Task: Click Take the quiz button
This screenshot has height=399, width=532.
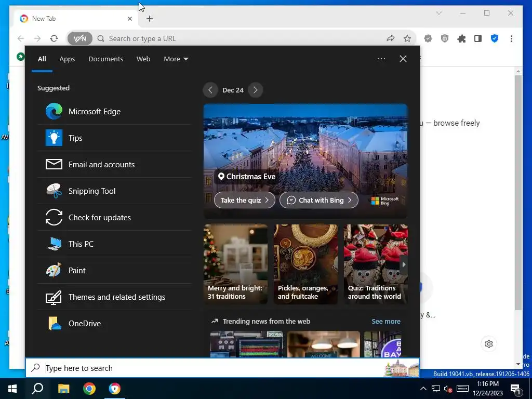Action: 245,200
